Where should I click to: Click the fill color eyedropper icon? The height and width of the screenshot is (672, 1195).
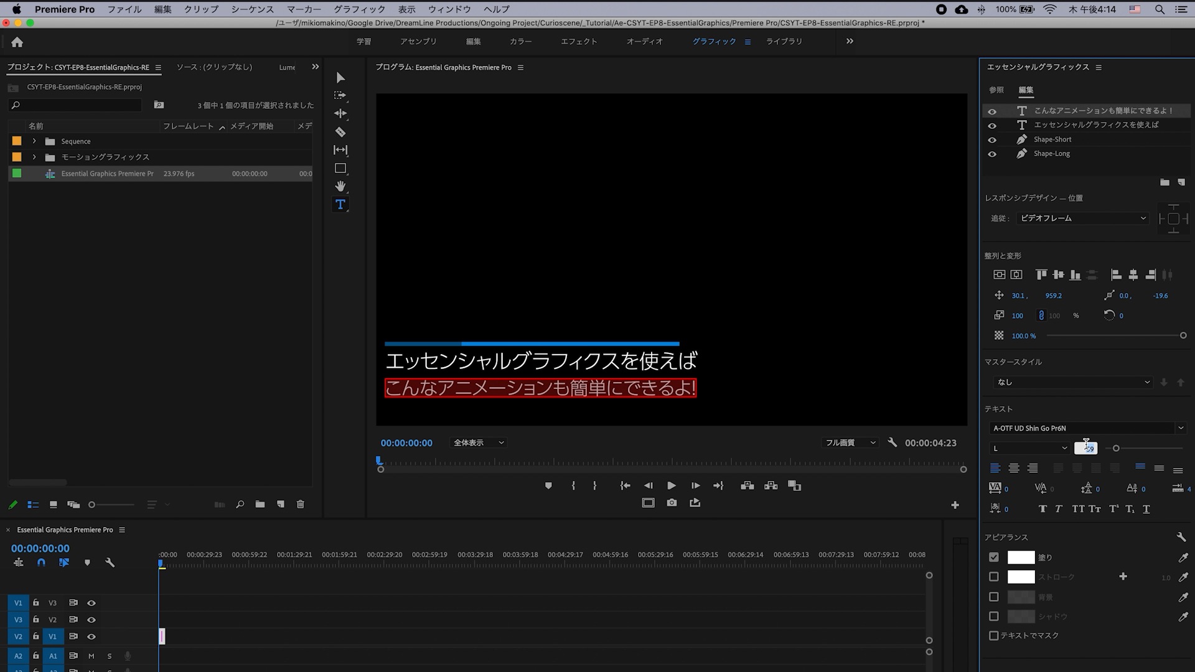(1183, 558)
